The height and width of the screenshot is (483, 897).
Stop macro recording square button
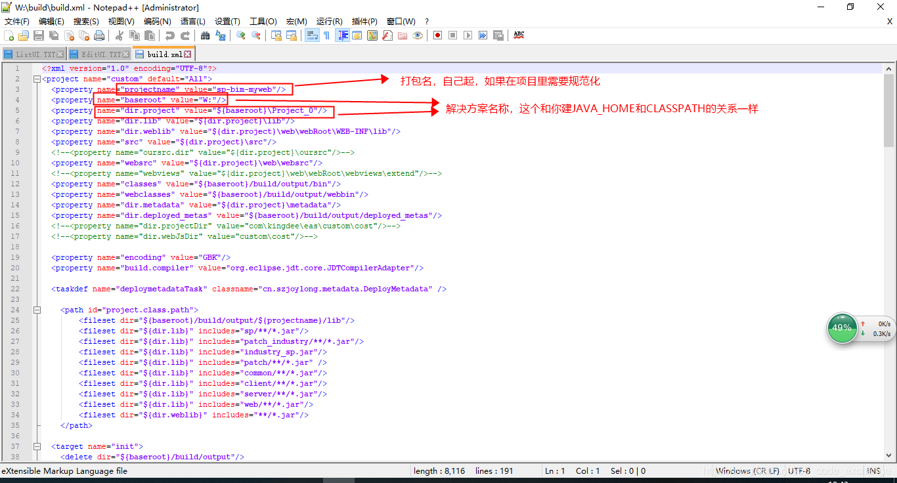tap(453, 35)
